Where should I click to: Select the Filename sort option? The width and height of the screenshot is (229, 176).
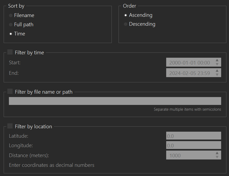tap(11, 15)
